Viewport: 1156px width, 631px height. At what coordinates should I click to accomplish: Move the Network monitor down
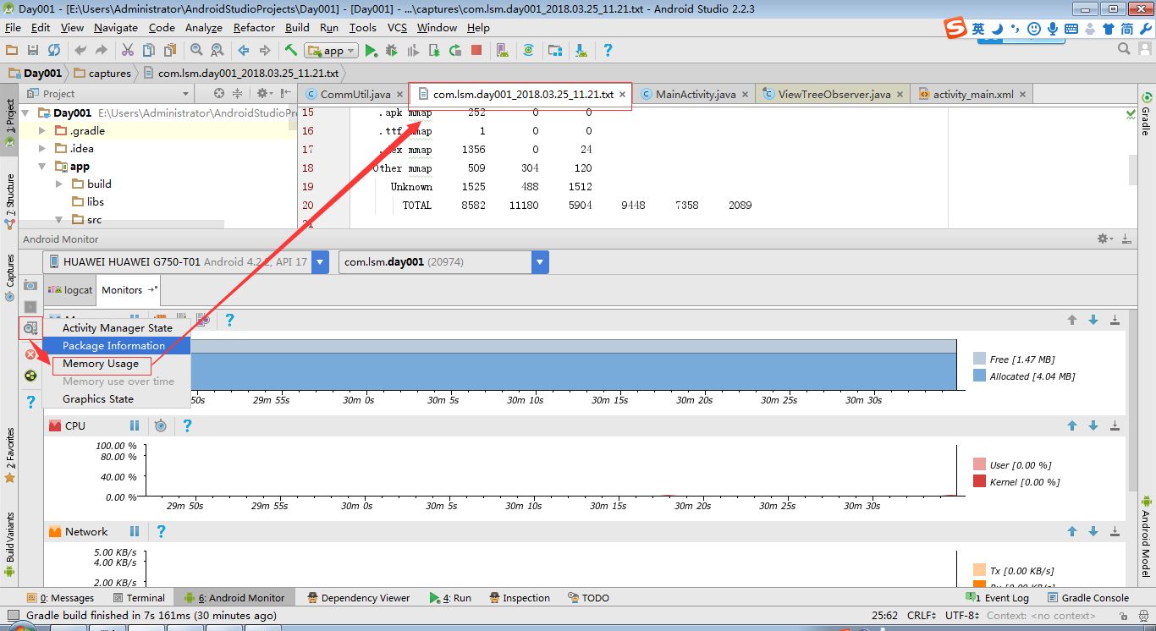pyautogui.click(x=1093, y=531)
